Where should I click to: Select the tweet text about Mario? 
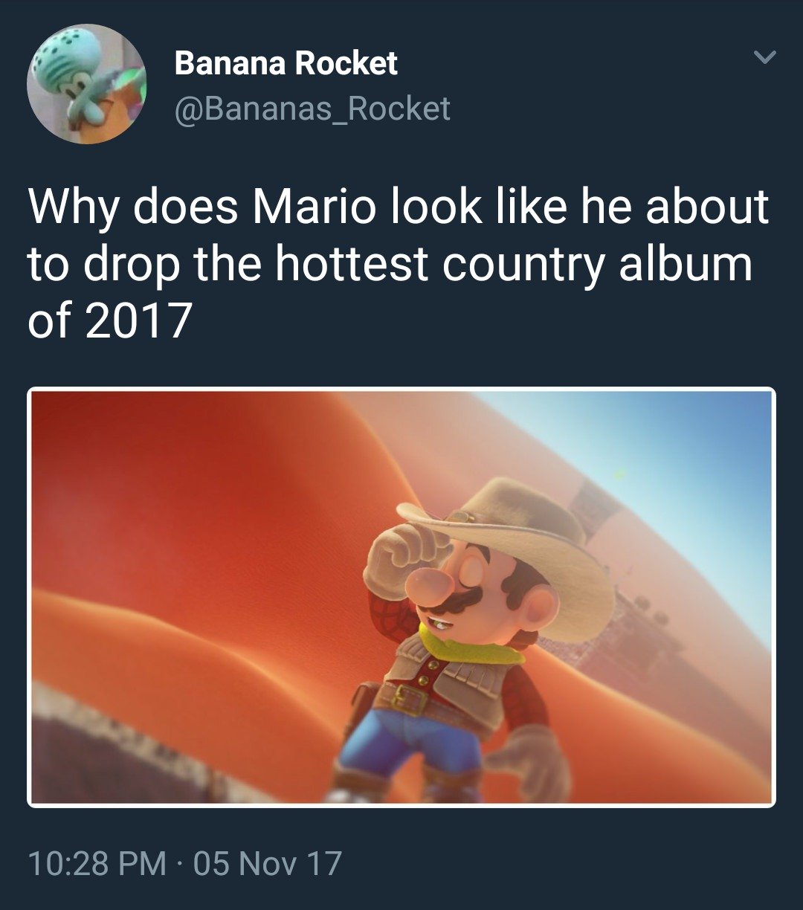[x=399, y=264]
